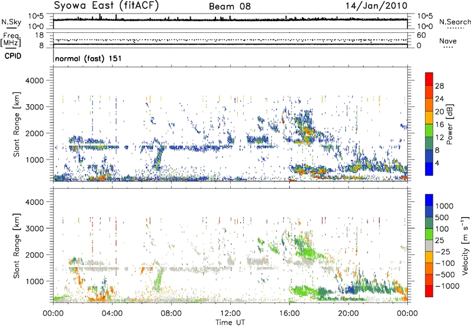Screen dimensions: 471x326
Task: Click the 'N.Sky' legend label
Action: [x=11, y=22]
